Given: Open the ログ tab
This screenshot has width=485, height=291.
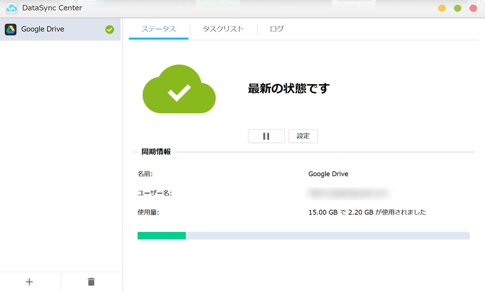Looking at the screenshot, I should [x=276, y=29].
